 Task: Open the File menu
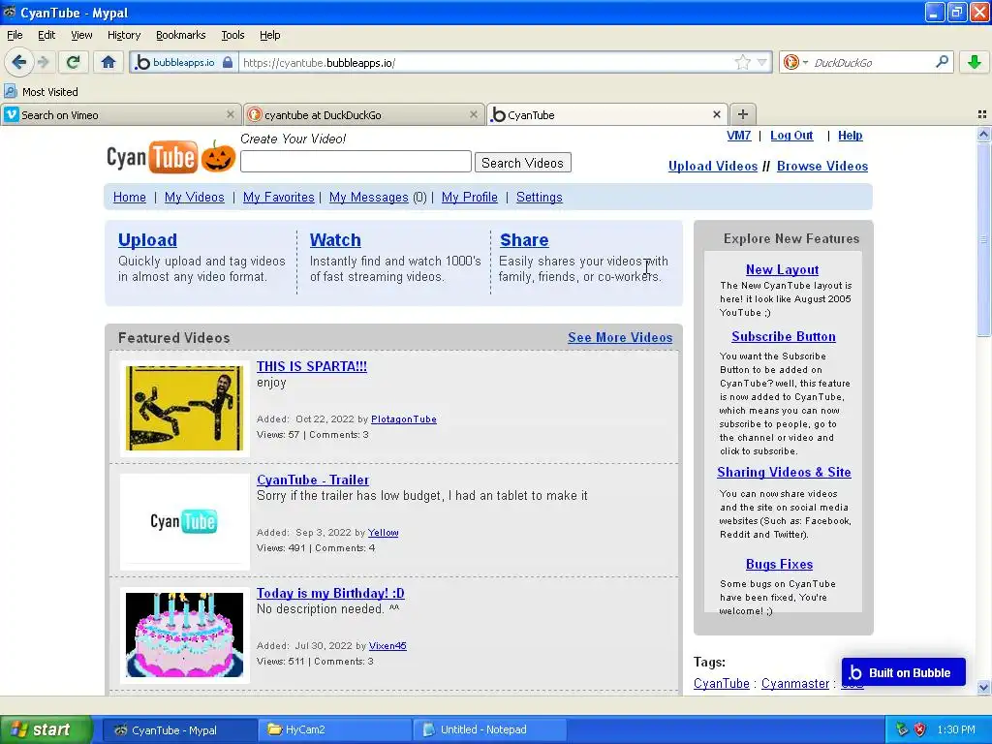(x=15, y=35)
